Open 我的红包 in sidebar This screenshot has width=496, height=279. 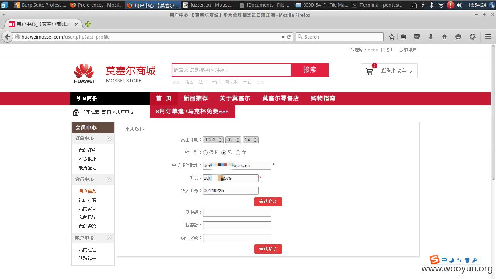[x=88, y=250]
